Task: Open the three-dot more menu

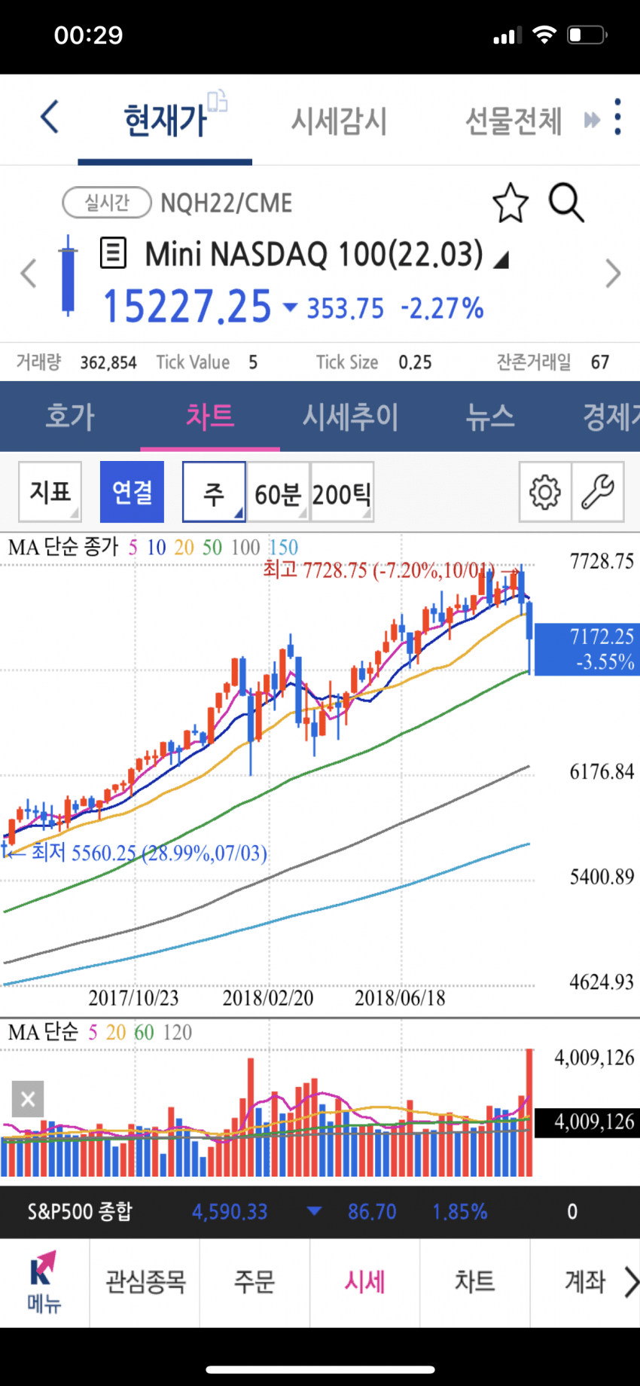Action: pyautogui.click(x=617, y=118)
